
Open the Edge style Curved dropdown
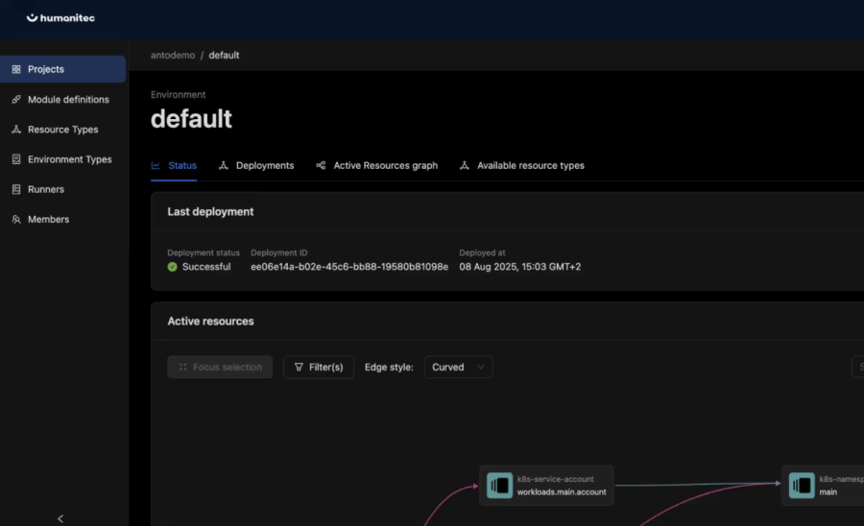459,367
